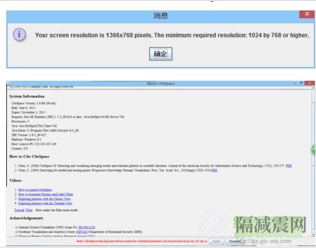The width and height of the screenshot is (316, 248).
Task: Click the screen resolution message text
Action: 172,35
